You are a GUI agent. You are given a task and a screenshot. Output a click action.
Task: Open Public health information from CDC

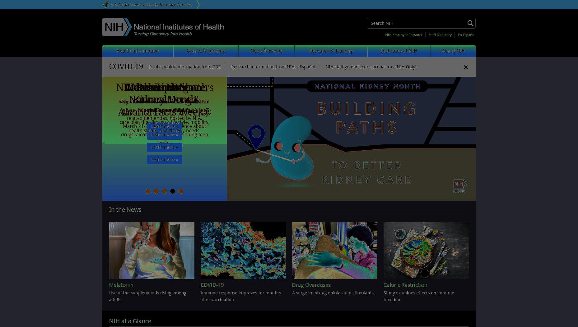(x=185, y=67)
